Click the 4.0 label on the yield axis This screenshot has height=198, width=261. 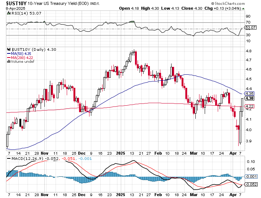tap(249, 130)
